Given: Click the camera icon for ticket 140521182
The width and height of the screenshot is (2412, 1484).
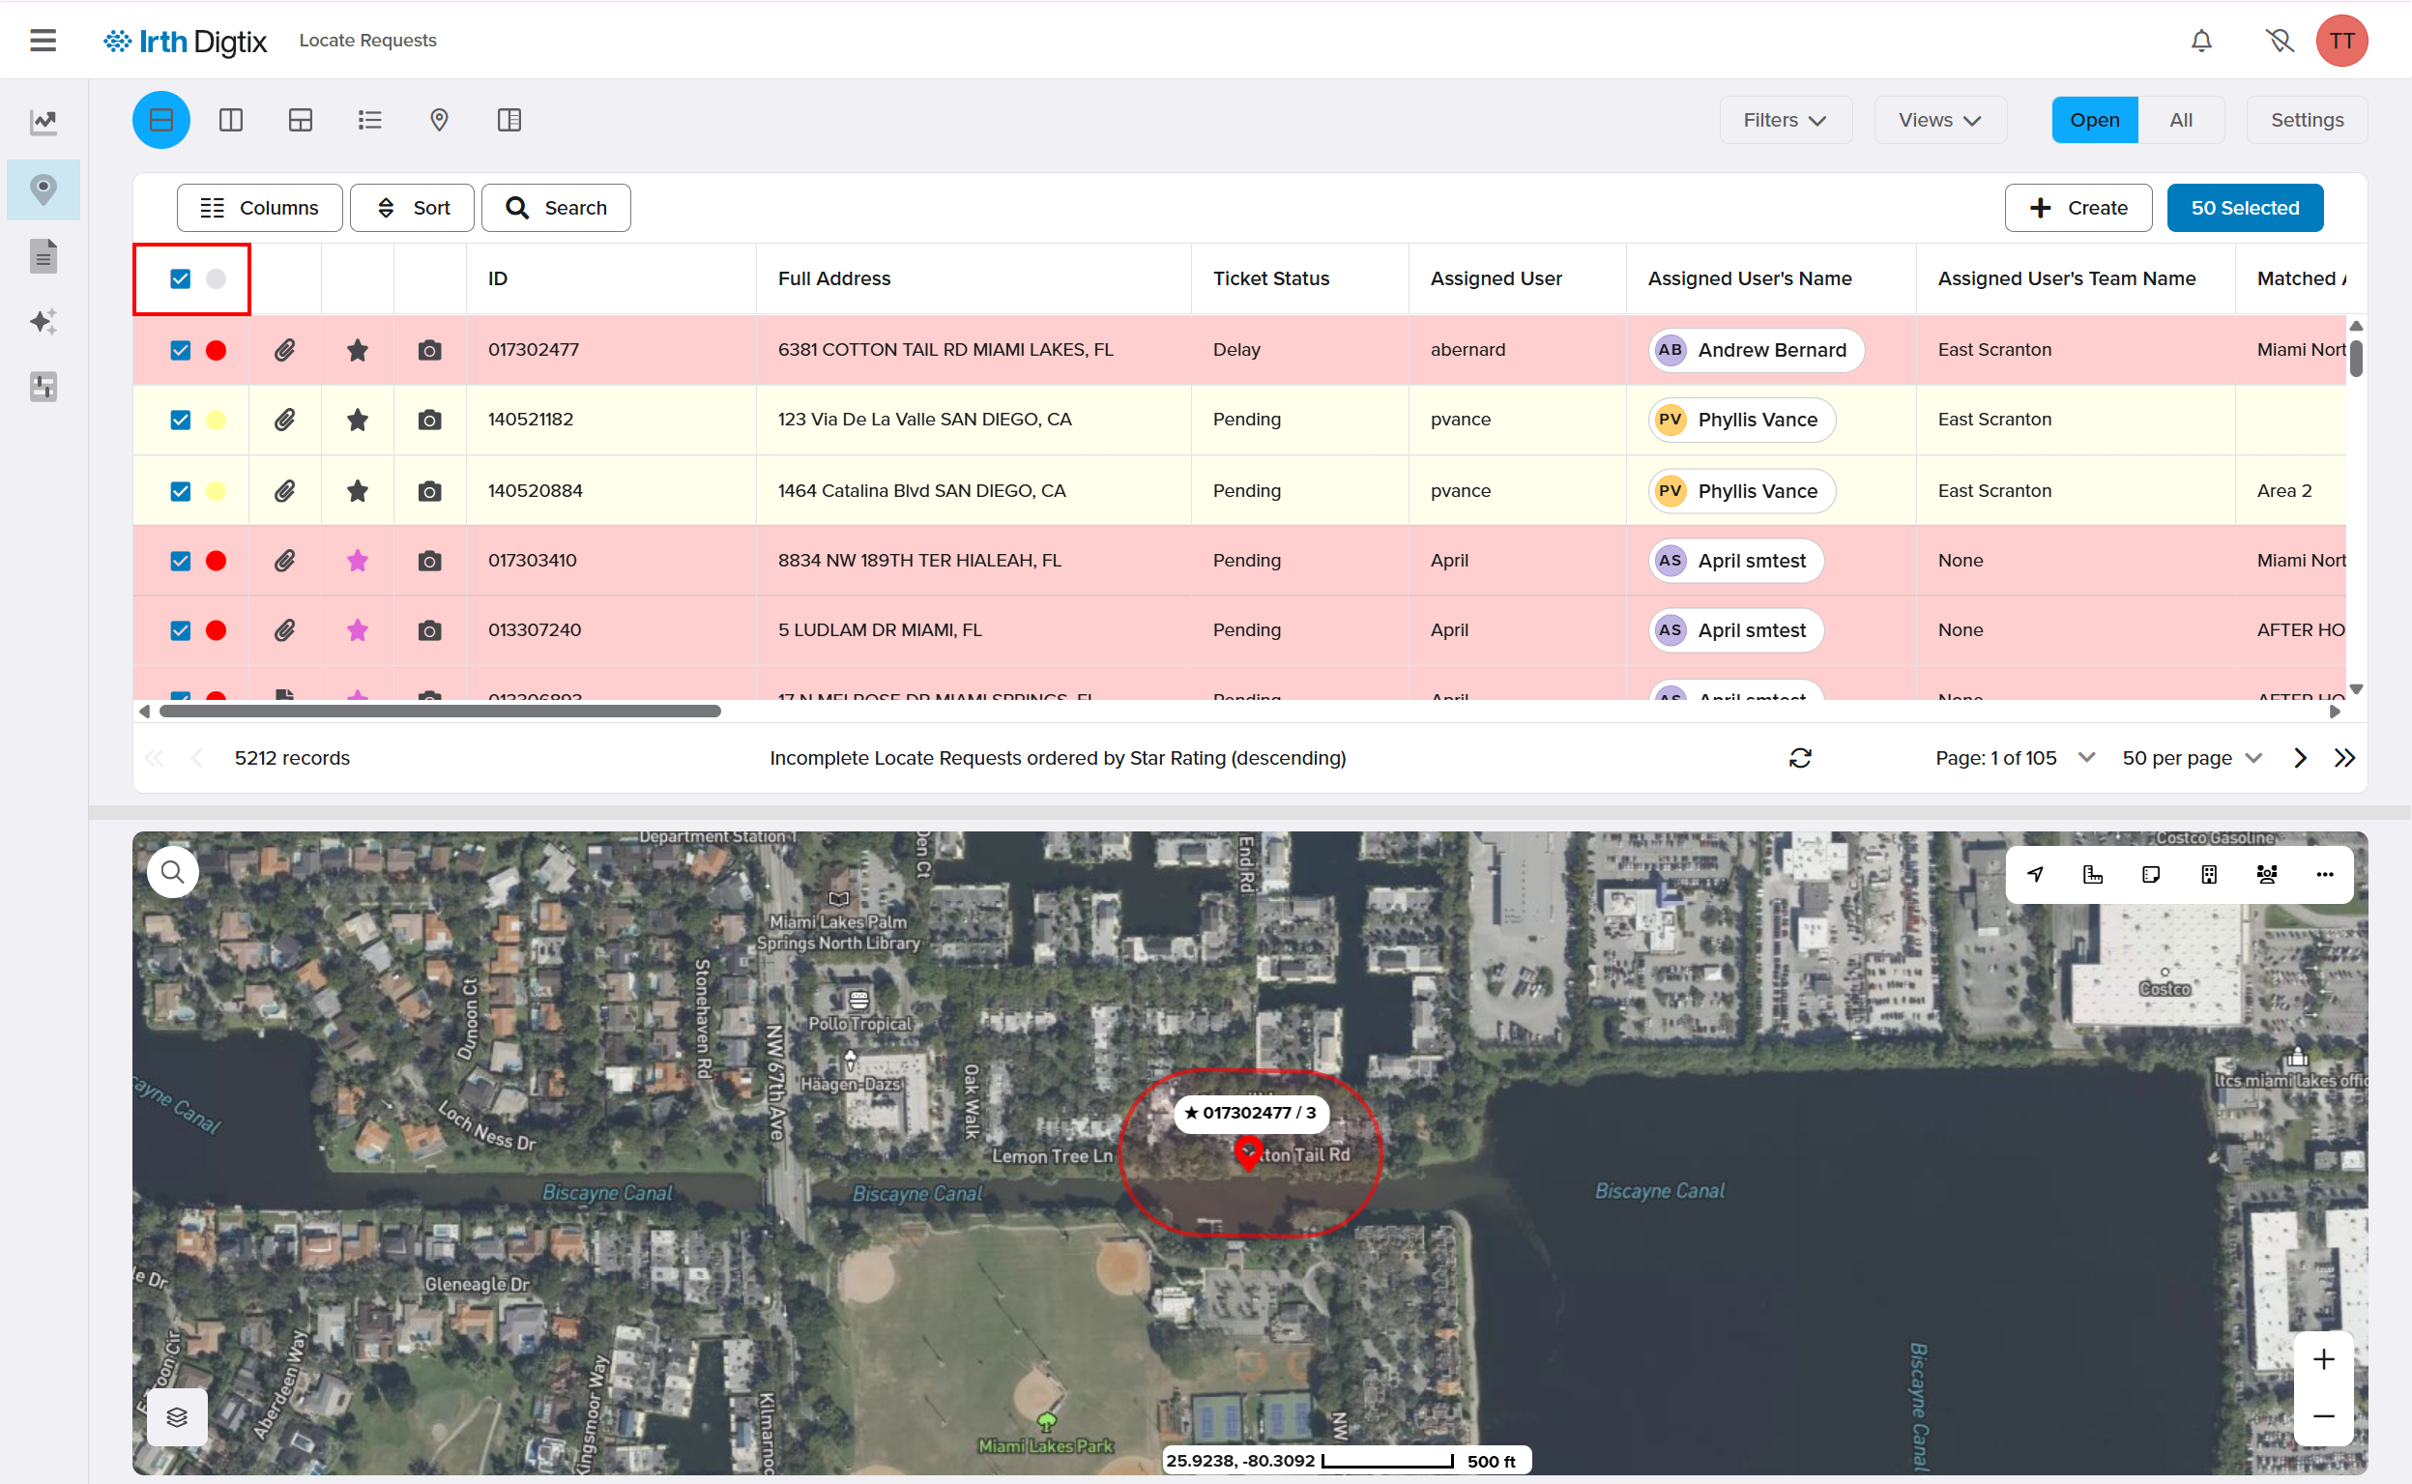Looking at the screenshot, I should [429, 421].
